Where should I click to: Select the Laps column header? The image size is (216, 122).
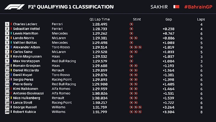click(201, 19)
